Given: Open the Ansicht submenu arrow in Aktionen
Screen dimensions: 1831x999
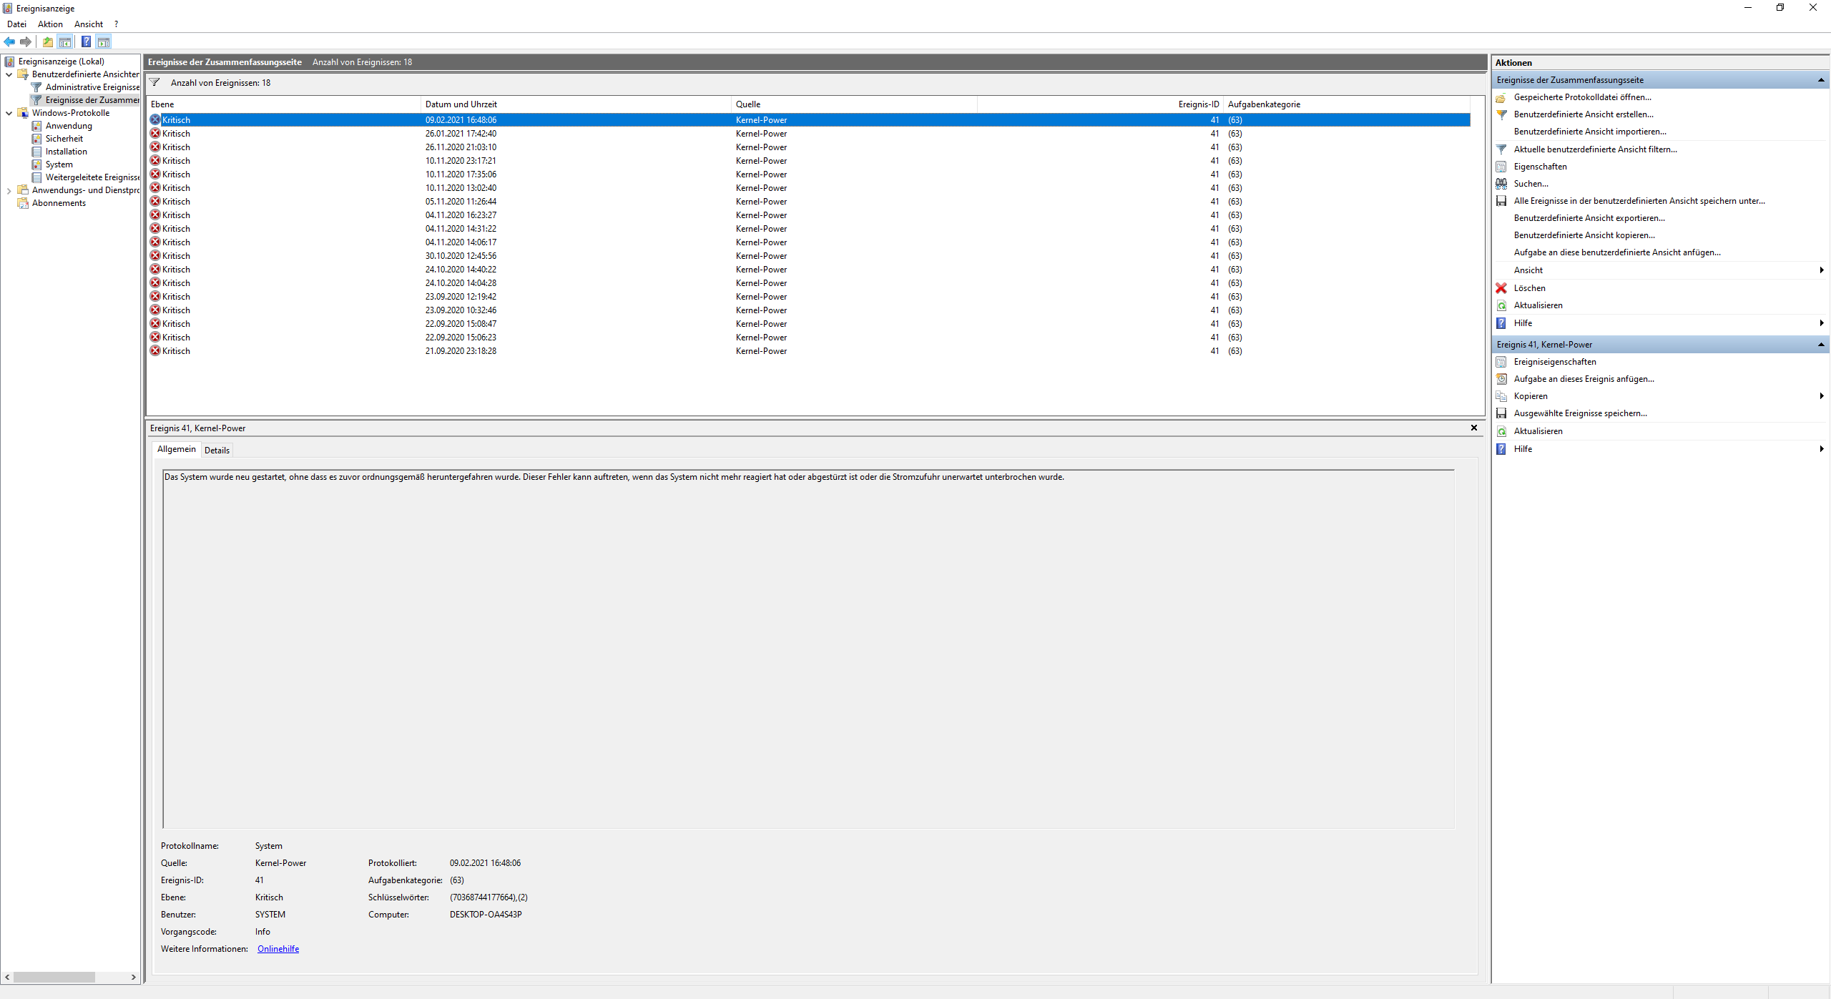Looking at the screenshot, I should (x=1821, y=270).
